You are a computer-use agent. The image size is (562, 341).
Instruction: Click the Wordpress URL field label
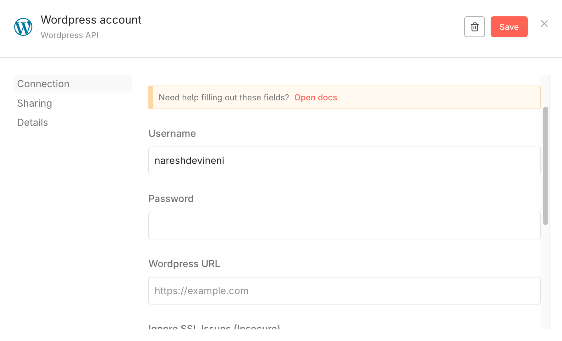coord(184,264)
